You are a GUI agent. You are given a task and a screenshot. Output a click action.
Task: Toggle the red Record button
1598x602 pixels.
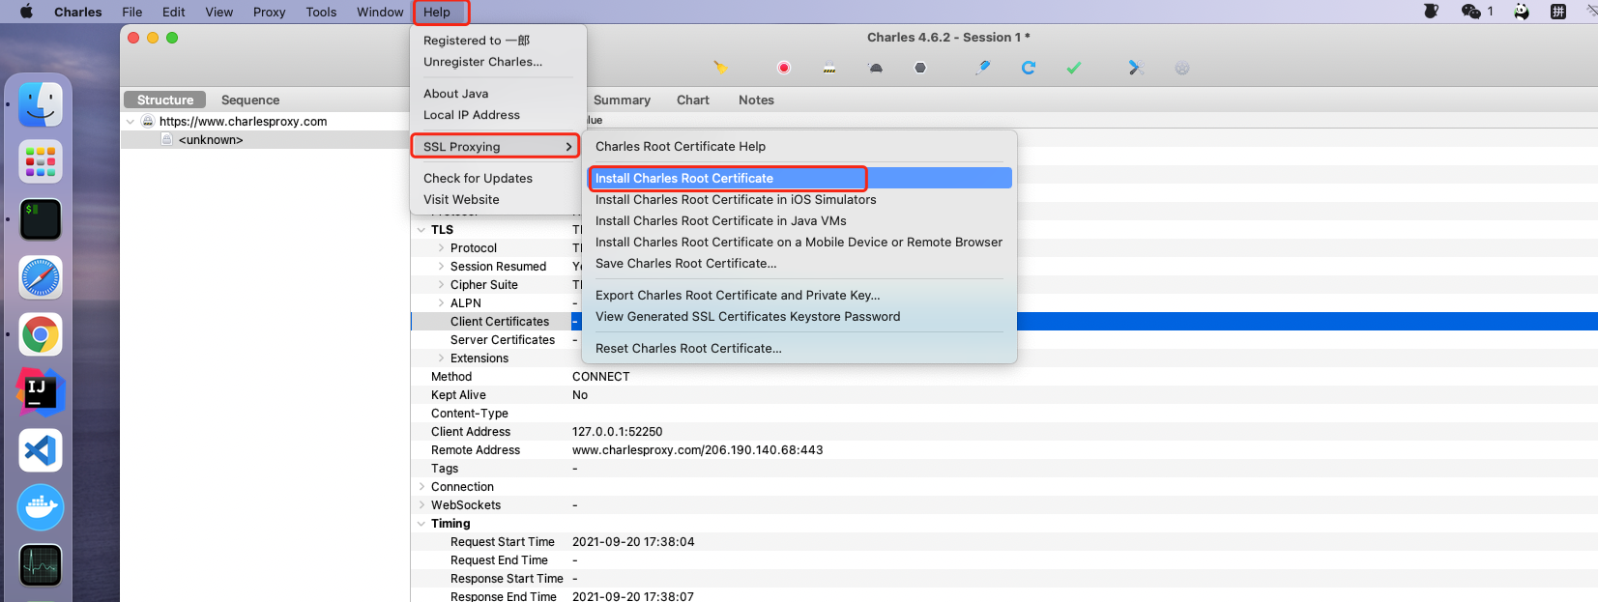[784, 68]
